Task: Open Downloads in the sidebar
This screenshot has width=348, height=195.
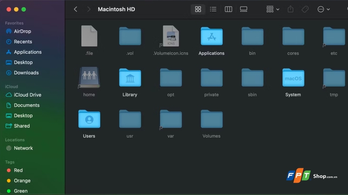Action: [22, 73]
